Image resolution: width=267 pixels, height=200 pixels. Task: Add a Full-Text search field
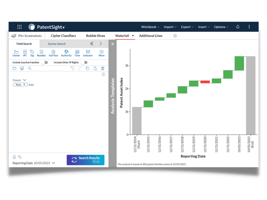53,53
